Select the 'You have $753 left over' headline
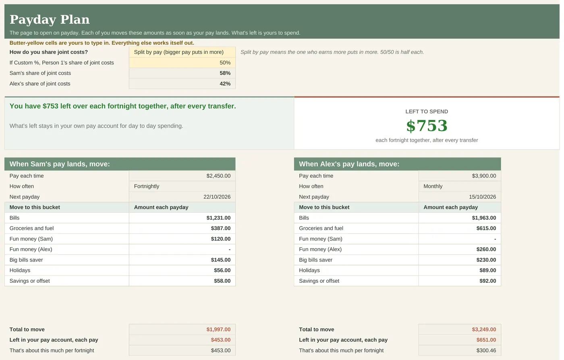 pos(123,106)
